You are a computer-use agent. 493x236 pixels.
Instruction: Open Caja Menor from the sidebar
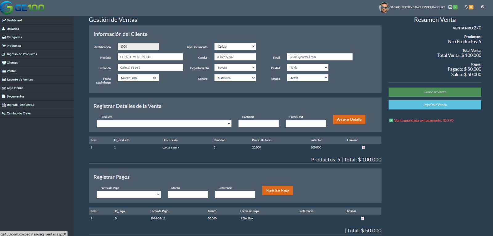[x=15, y=88]
